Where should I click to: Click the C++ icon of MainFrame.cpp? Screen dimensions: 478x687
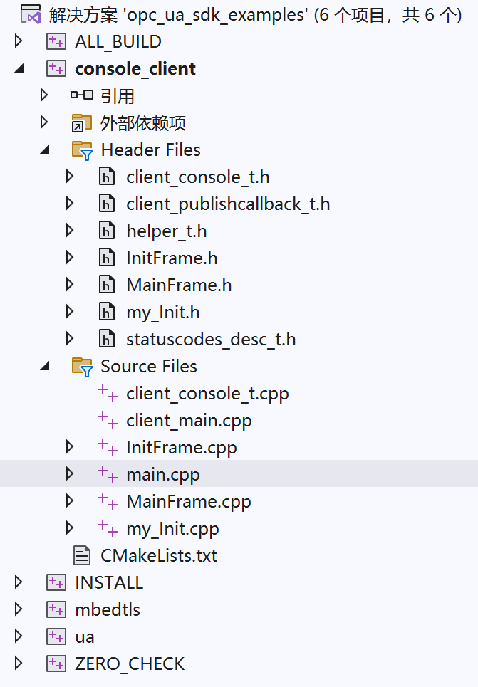coord(108,501)
